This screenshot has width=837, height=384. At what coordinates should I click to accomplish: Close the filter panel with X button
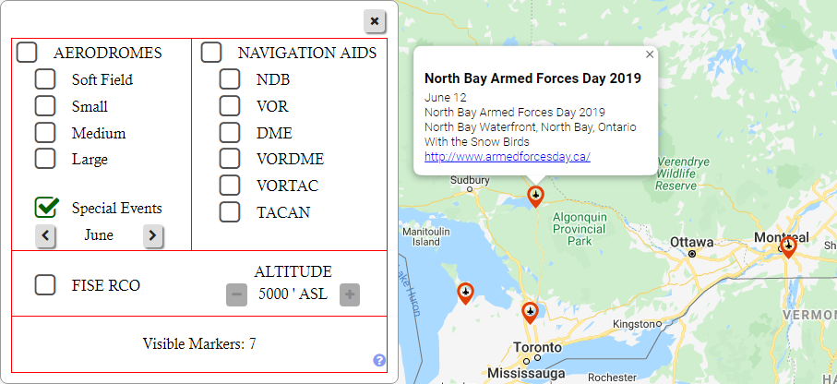374,20
